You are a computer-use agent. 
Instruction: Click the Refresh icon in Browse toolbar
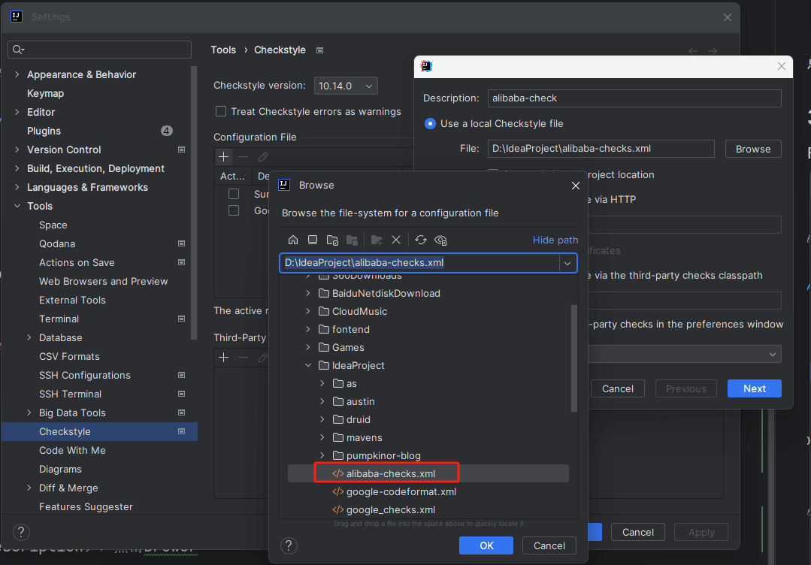[x=421, y=240]
